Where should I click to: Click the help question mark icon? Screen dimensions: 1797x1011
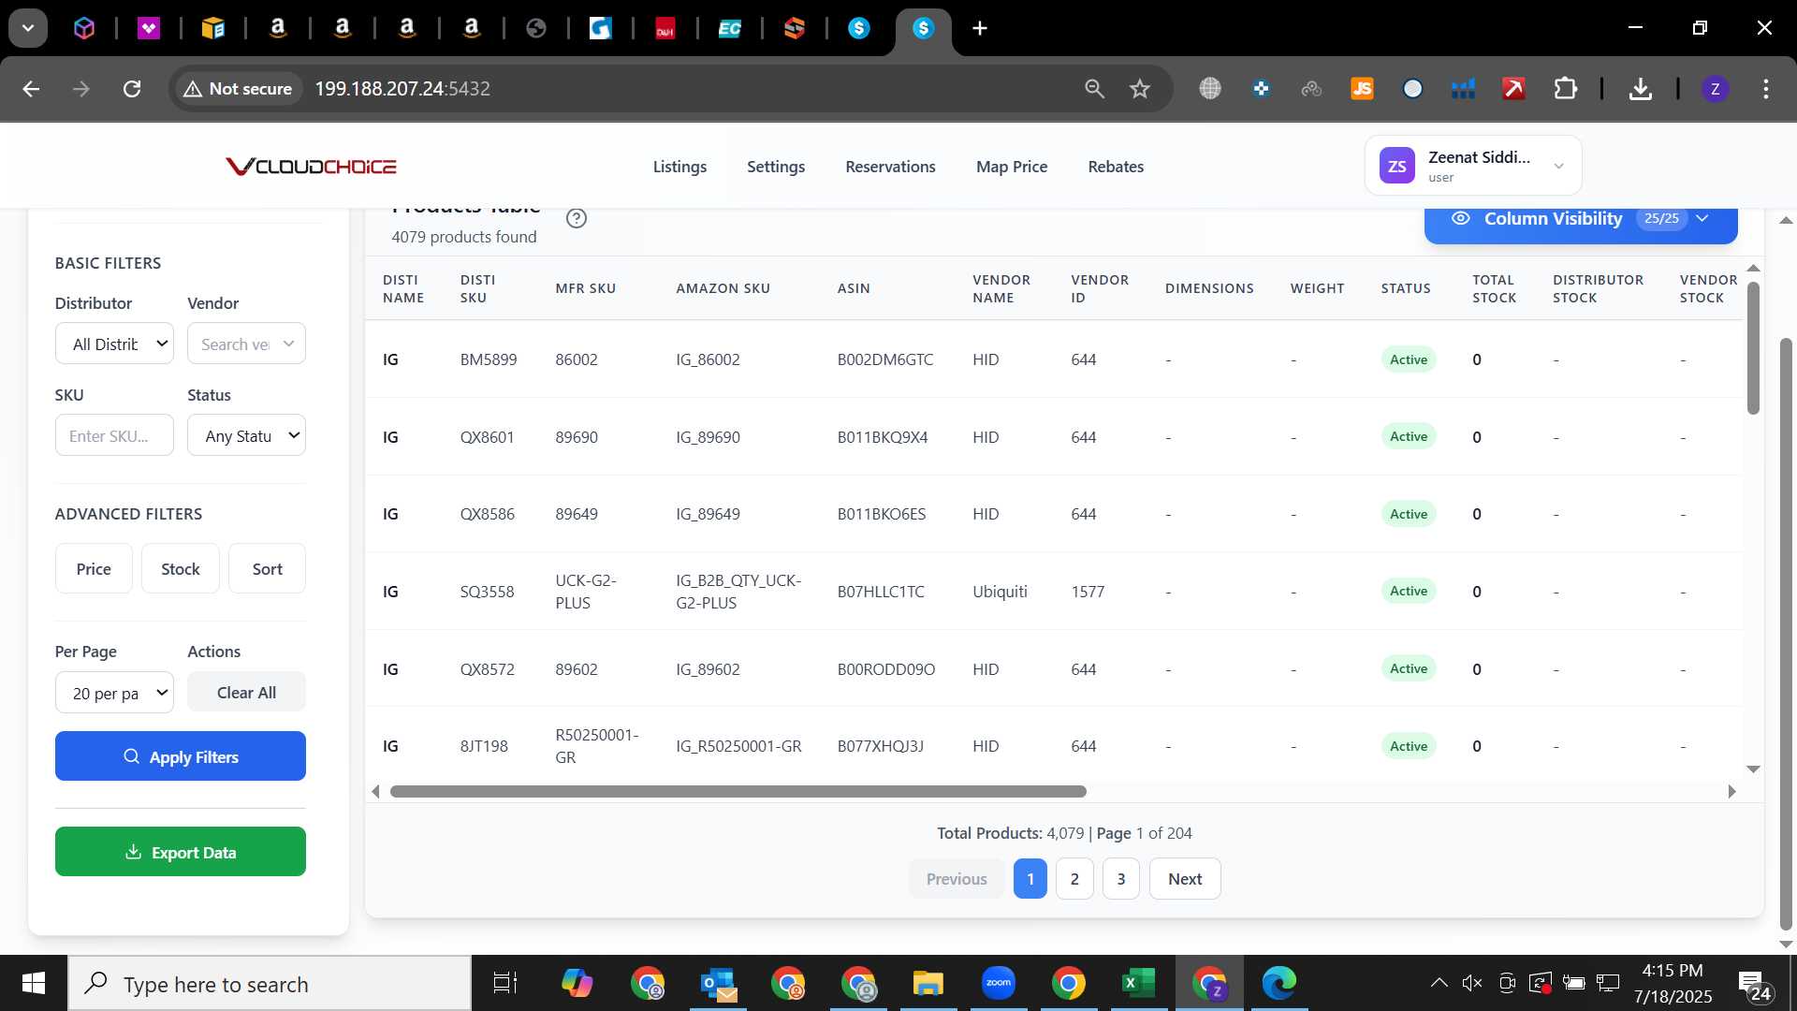tap(577, 218)
